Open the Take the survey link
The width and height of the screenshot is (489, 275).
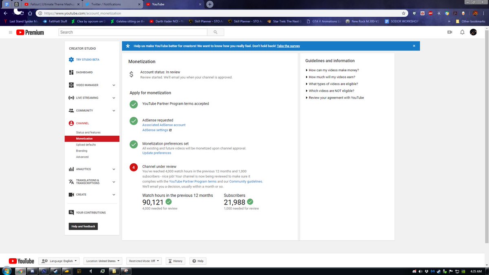pyautogui.click(x=288, y=46)
